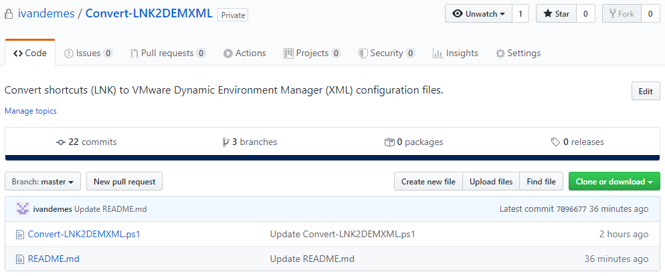Open the ivandemes owner link in the title

coord(46,13)
